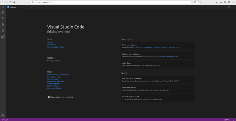The height and width of the screenshot is (121, 236).
Task: Save page to Pocket
Action: click(x=195, y=2)
